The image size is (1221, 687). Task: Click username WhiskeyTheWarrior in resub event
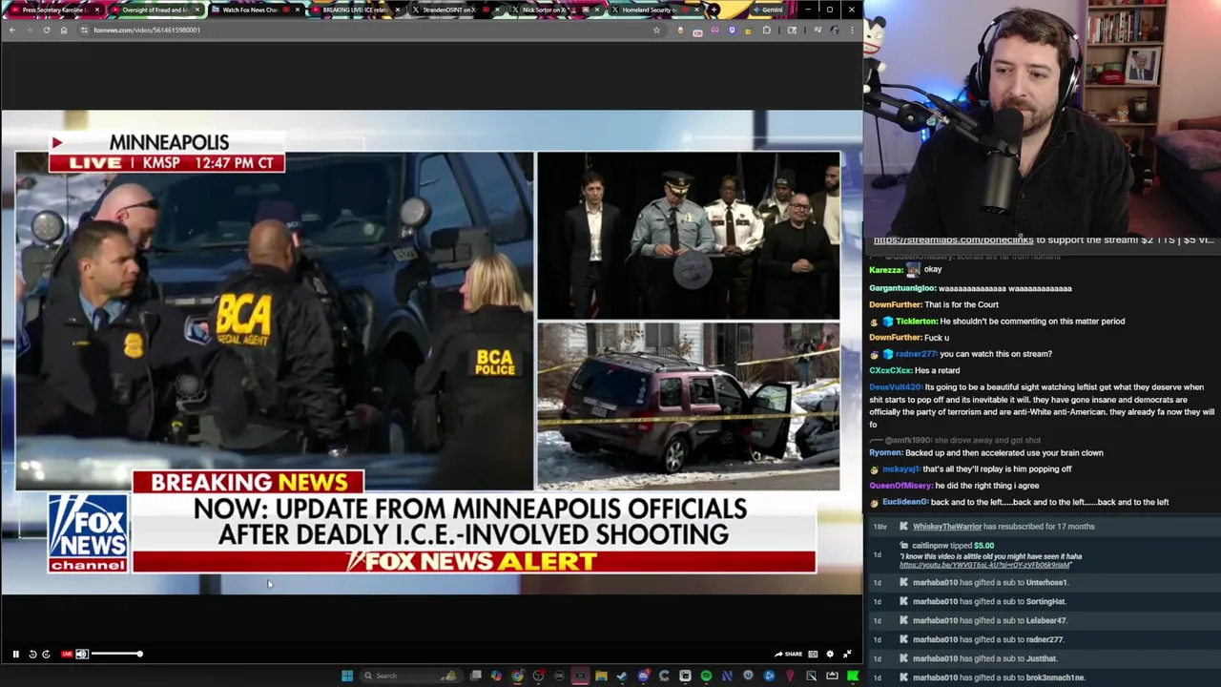tap(946, 527)
